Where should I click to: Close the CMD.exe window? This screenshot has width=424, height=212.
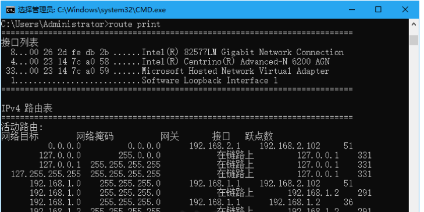pos(405,10)
